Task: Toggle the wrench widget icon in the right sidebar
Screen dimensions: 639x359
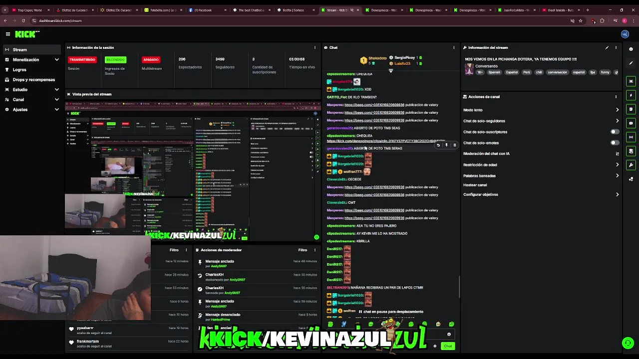Action: point(631,165)
